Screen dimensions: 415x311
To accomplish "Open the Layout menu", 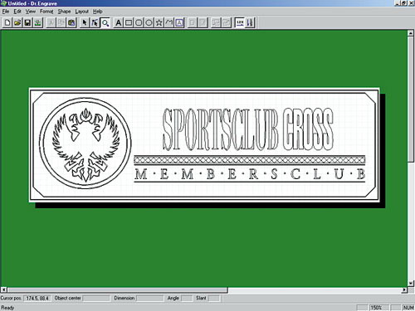I will [81, 12].
